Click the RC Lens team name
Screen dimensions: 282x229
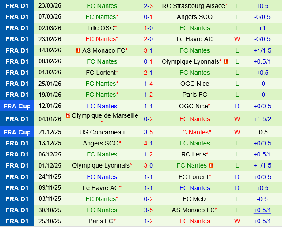tap(193, 154)
